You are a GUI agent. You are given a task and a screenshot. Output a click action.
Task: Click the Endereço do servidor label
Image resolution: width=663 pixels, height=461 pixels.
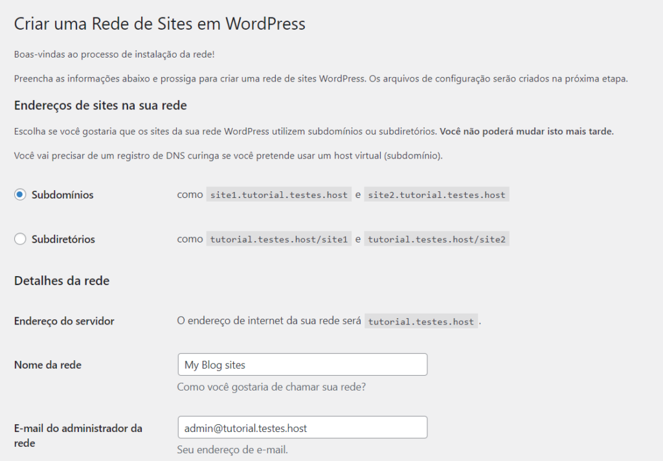64,321
